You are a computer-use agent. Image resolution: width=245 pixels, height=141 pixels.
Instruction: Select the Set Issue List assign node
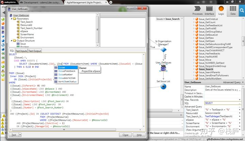[x=163, y=86]
